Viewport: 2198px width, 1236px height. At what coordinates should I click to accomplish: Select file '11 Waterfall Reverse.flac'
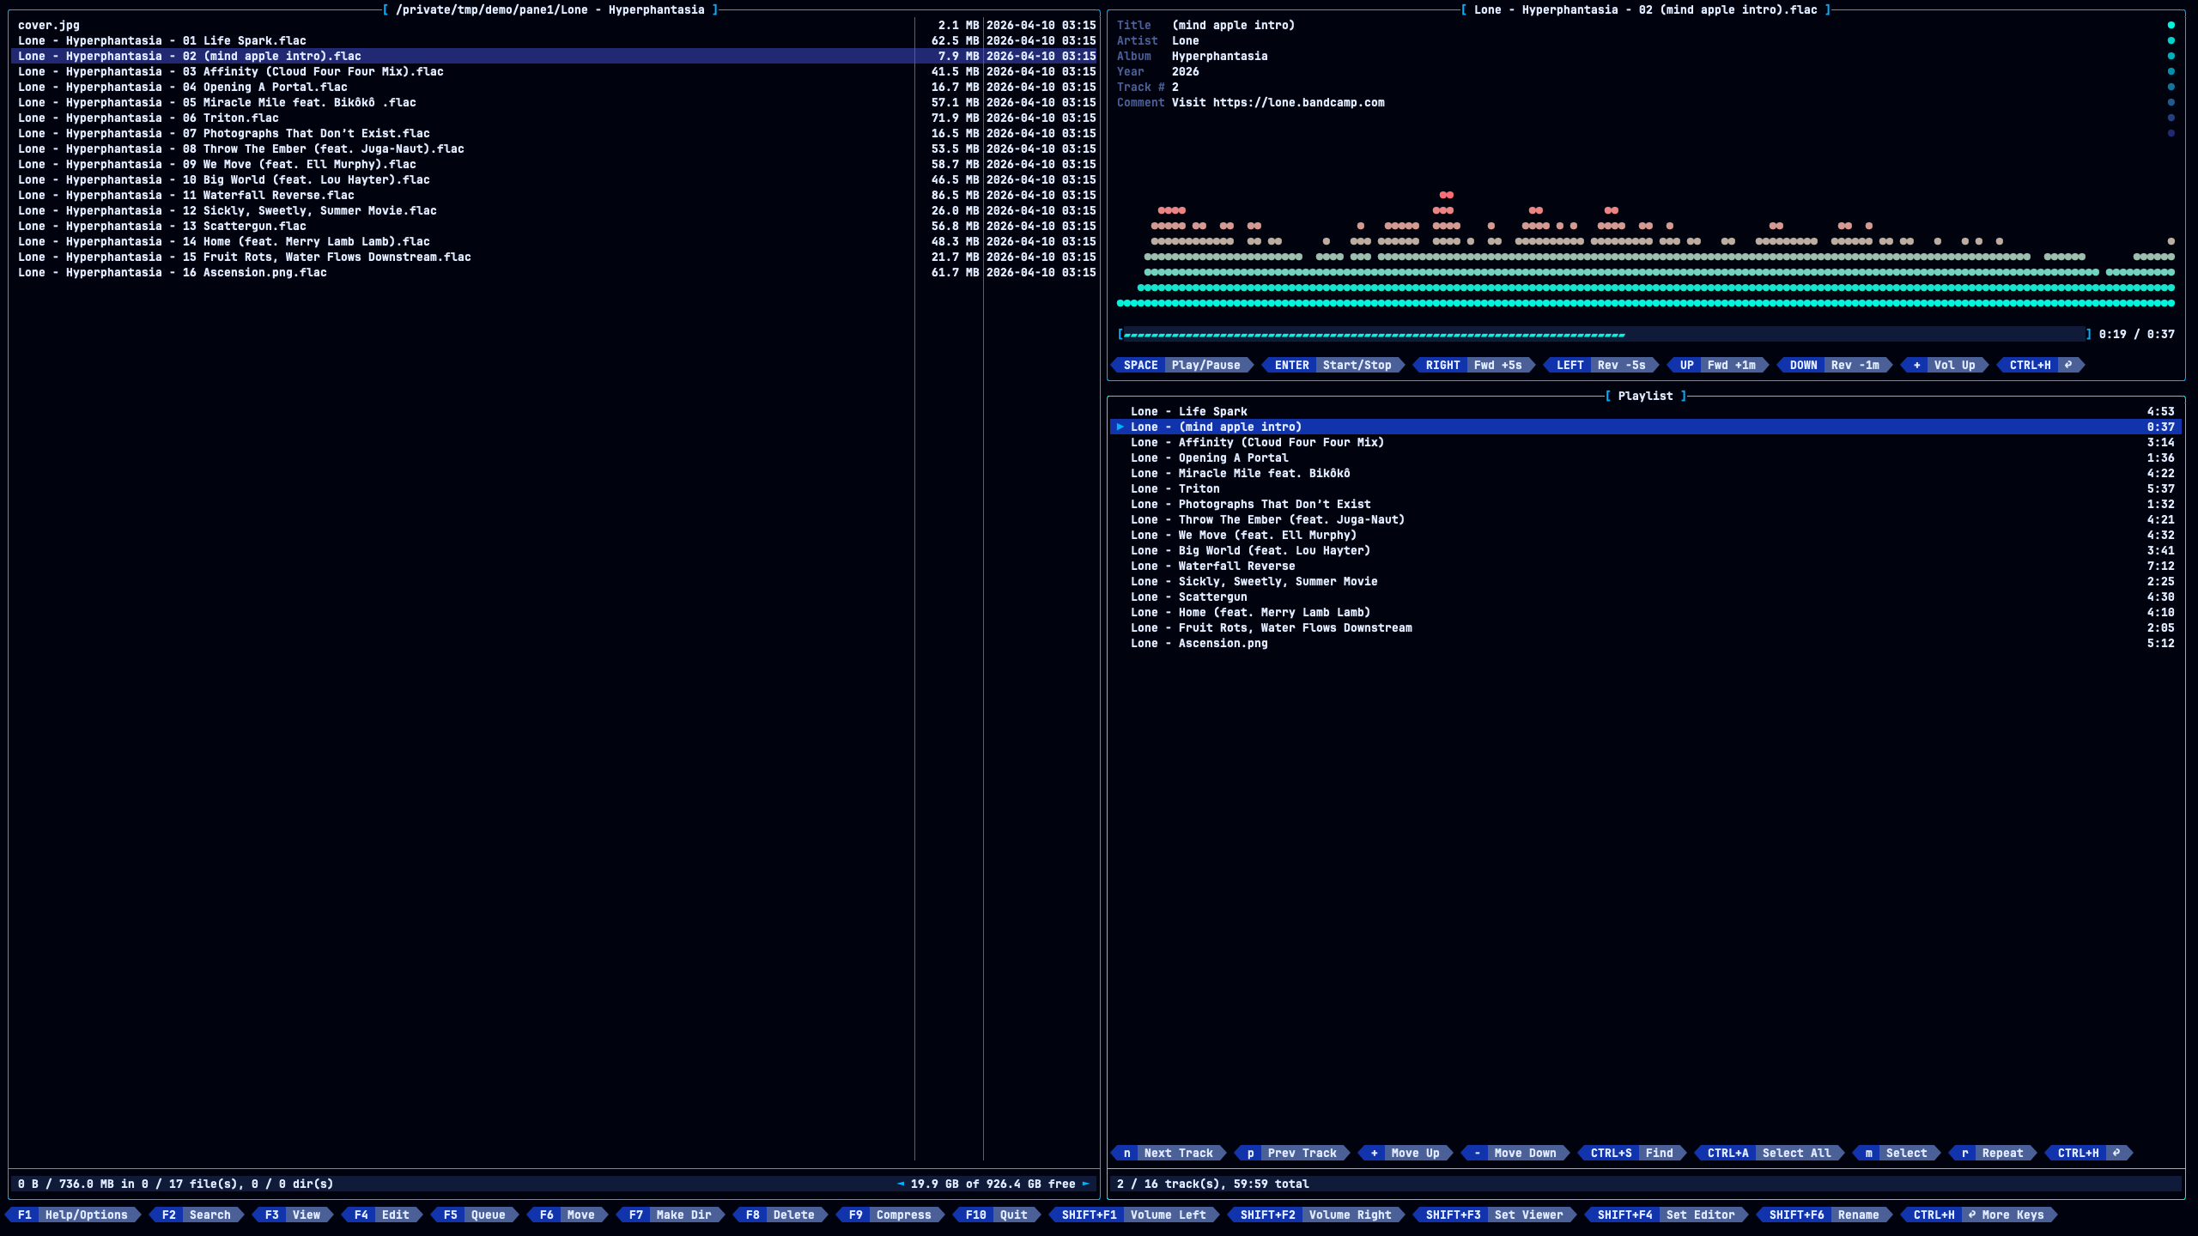tap(555, 195)
